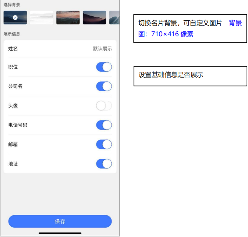Click the 公司名 label
This screenshot has width=248, height=237.
[15, 86]
